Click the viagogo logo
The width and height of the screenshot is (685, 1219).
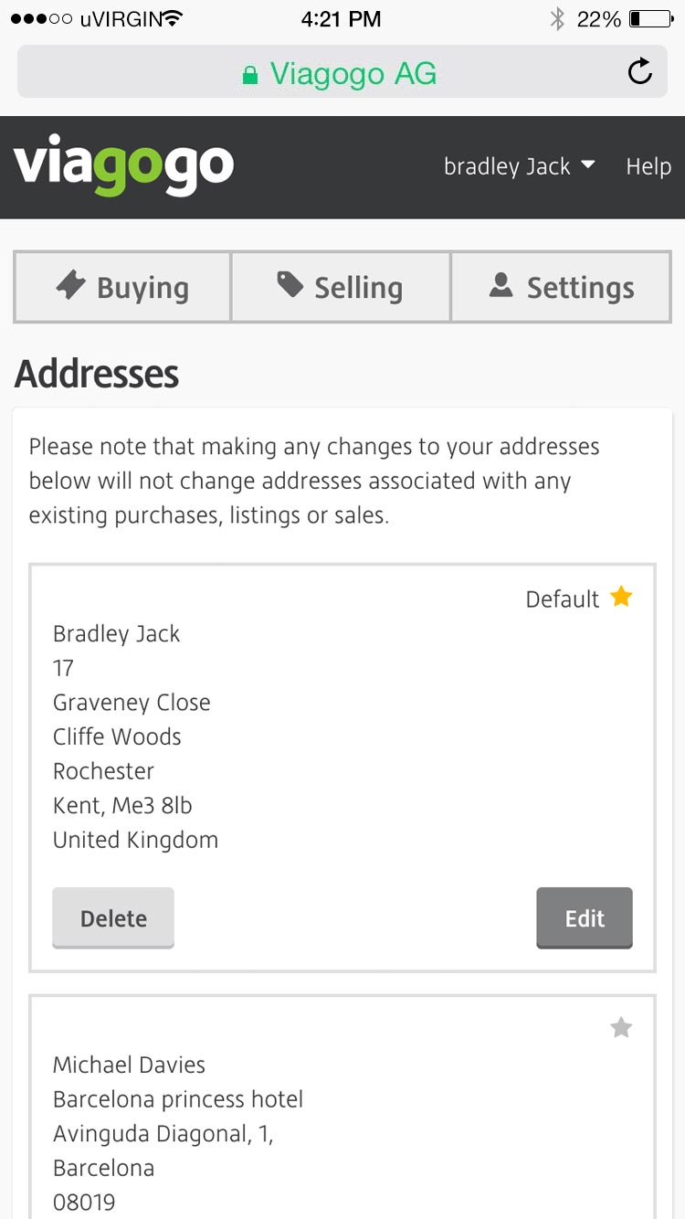coord(123,167)
